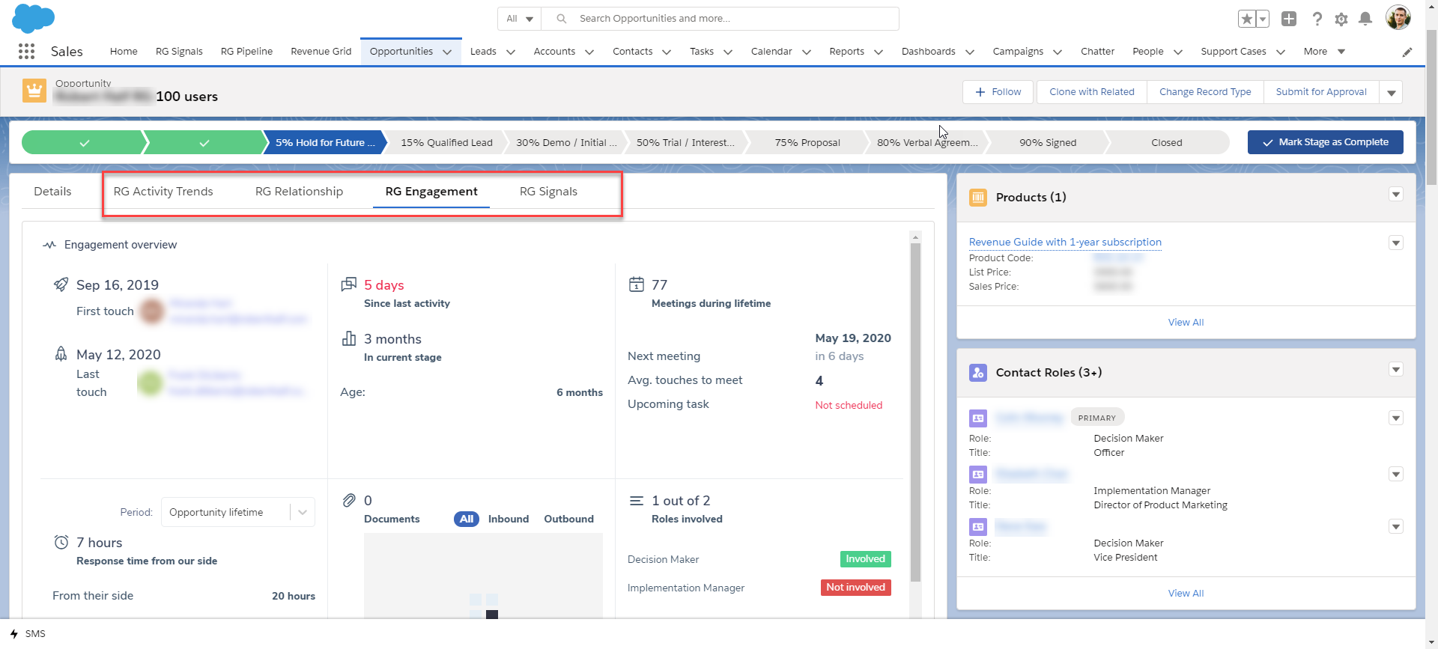
Task: Click the Vice President contact card icon
Action: point(978,527)
